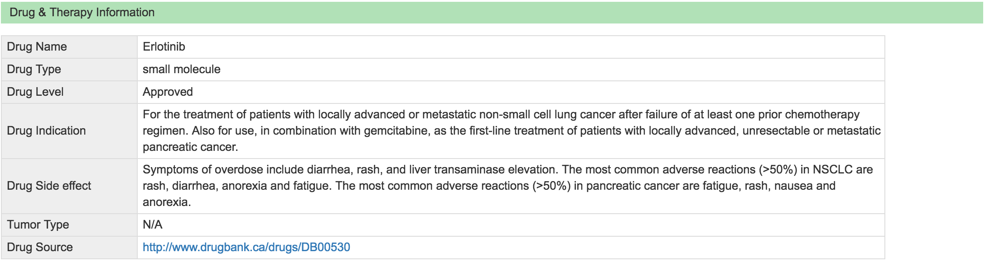Select the Drug Name label cell
Image resolution: width=985 pixels, height=262 pixels.
pyautogui.click(x=69, y=47)
